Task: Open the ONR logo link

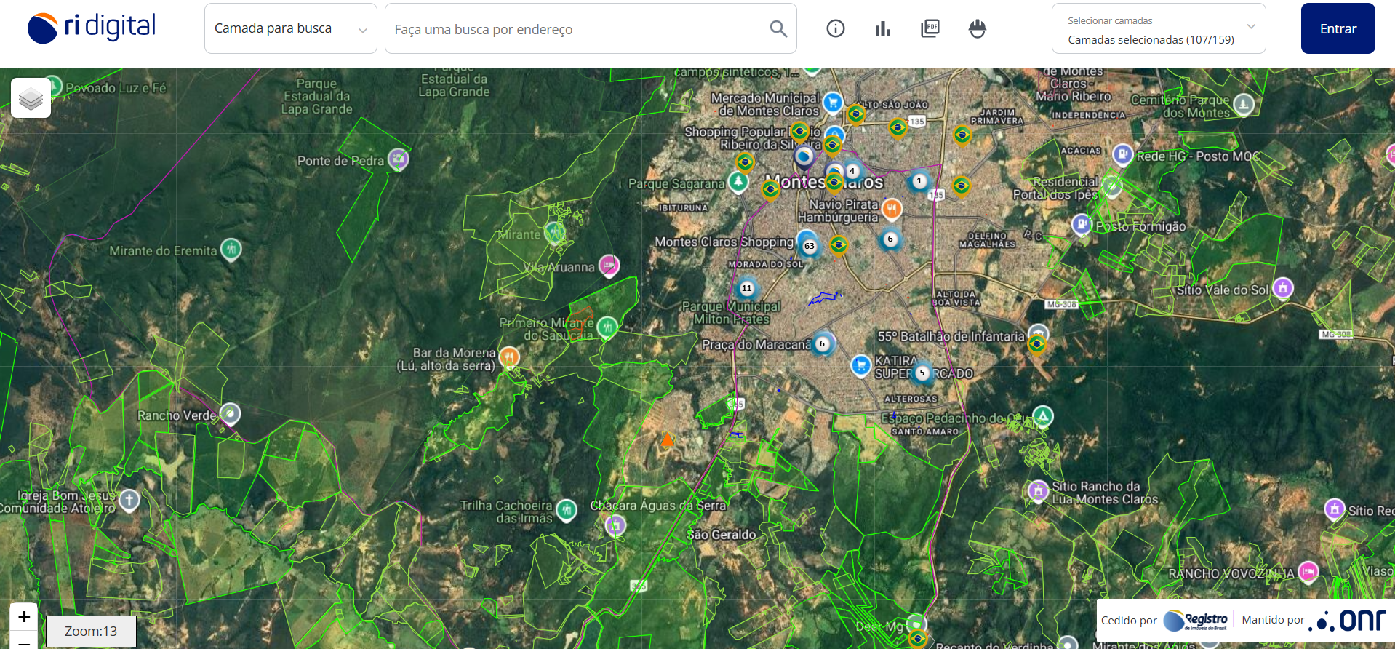Action: pyautogui.click(x=1348, y=620)
